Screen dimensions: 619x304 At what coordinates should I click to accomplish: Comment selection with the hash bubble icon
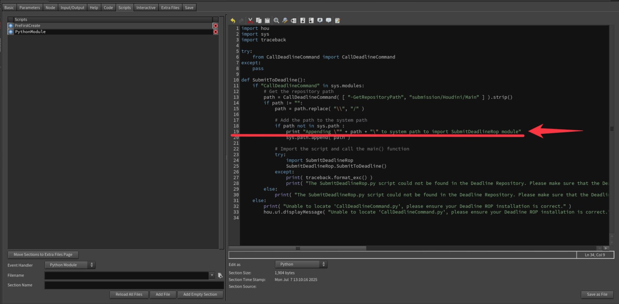pyautogui.click(x=320, y=21)
